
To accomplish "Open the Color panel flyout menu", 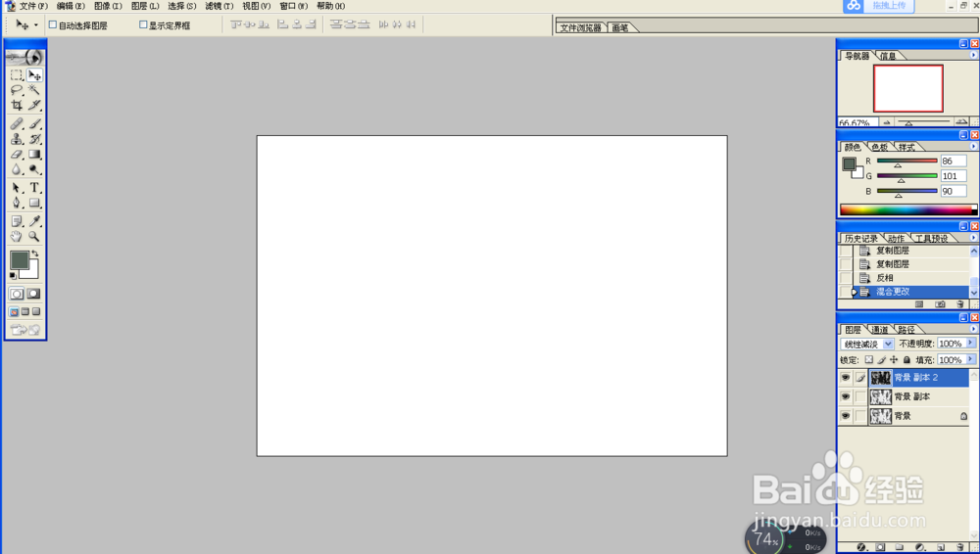I will coord(973,146).
